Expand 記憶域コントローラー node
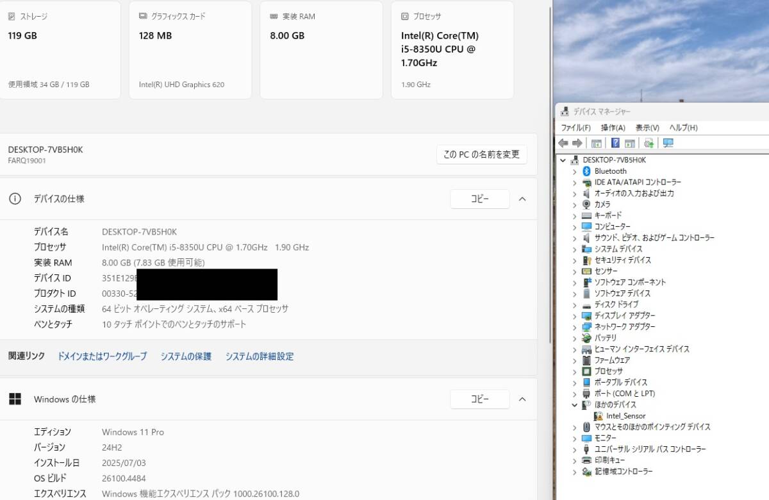769x500 pixels. click(x=575, y=472)
